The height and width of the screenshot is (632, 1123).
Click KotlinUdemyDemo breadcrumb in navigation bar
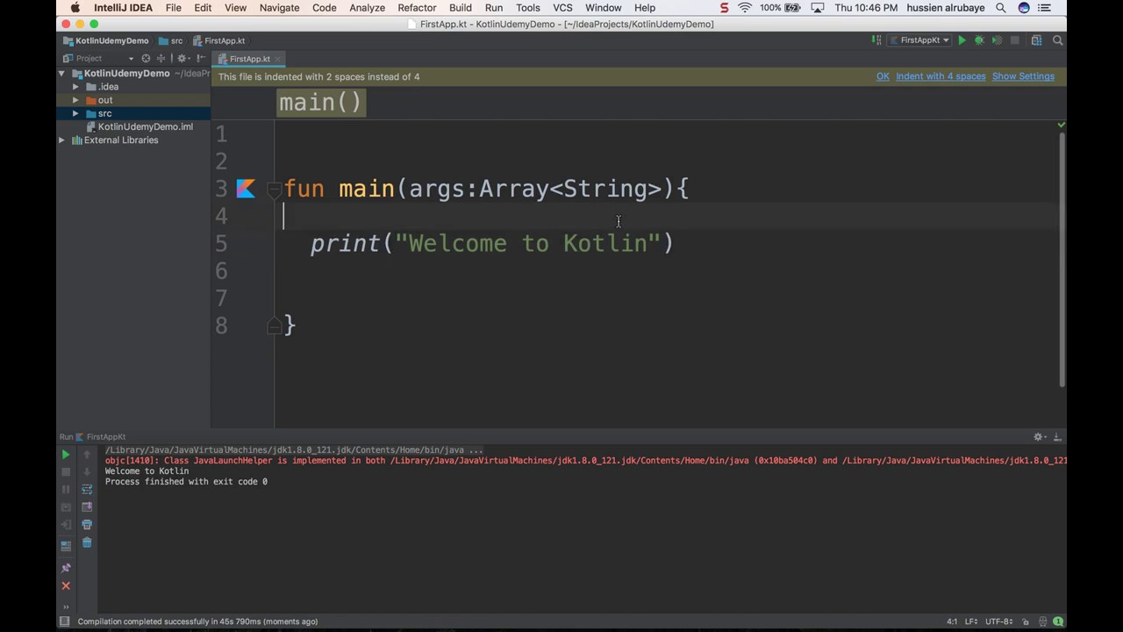point(106,40)
